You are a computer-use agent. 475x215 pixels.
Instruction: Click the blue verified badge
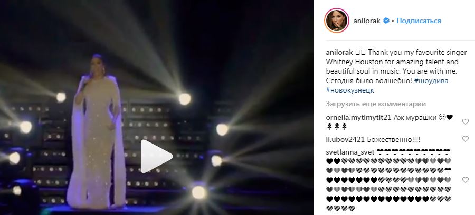(x=386, y=21)
